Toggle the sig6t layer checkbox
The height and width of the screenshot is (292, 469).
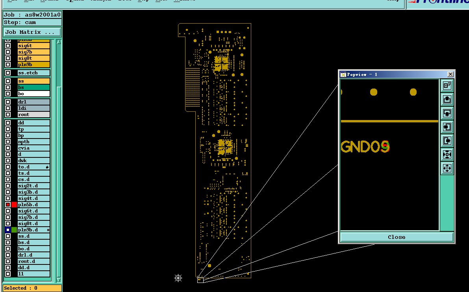[x=8, y=46]
